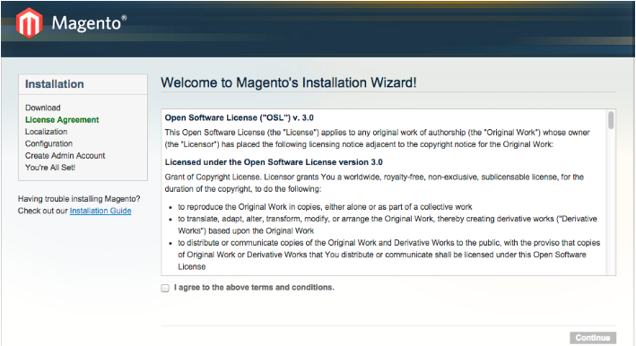This screenshot has height=346, width=636.
Task: Click the Magento hexagon logo icon
Action: point(30,22)
